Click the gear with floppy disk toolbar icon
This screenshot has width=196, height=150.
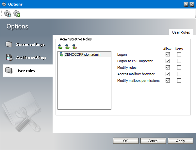pos(8,13)
